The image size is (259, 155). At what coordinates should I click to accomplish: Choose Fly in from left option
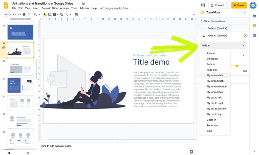tap(215, 75)
